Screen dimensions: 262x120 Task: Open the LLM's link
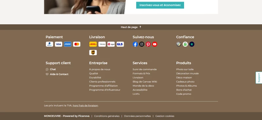pyautogui.click(x=136, y=94)
